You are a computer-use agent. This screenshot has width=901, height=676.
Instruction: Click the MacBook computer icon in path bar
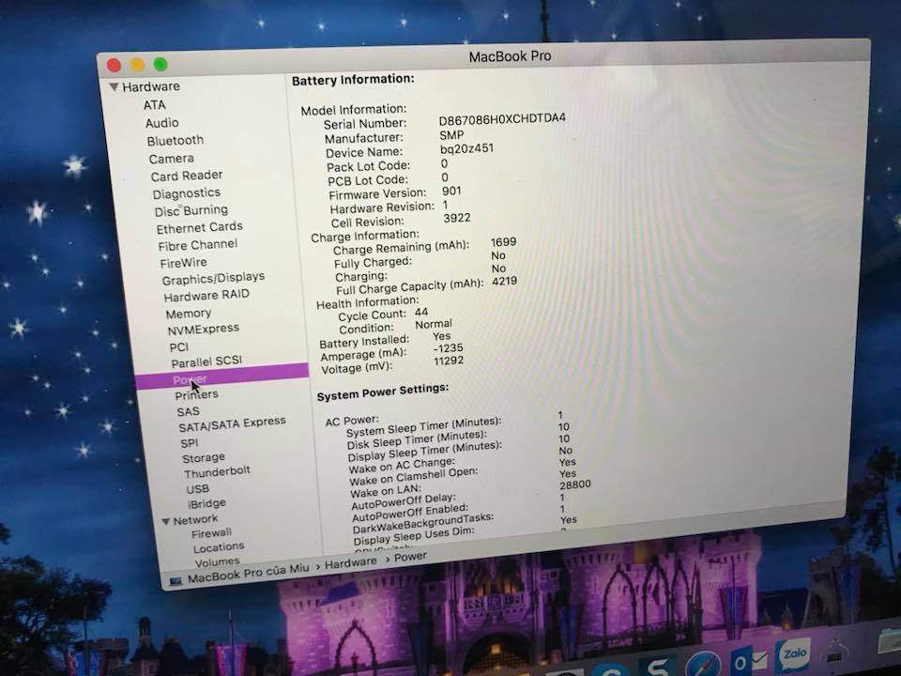(176, 581)
